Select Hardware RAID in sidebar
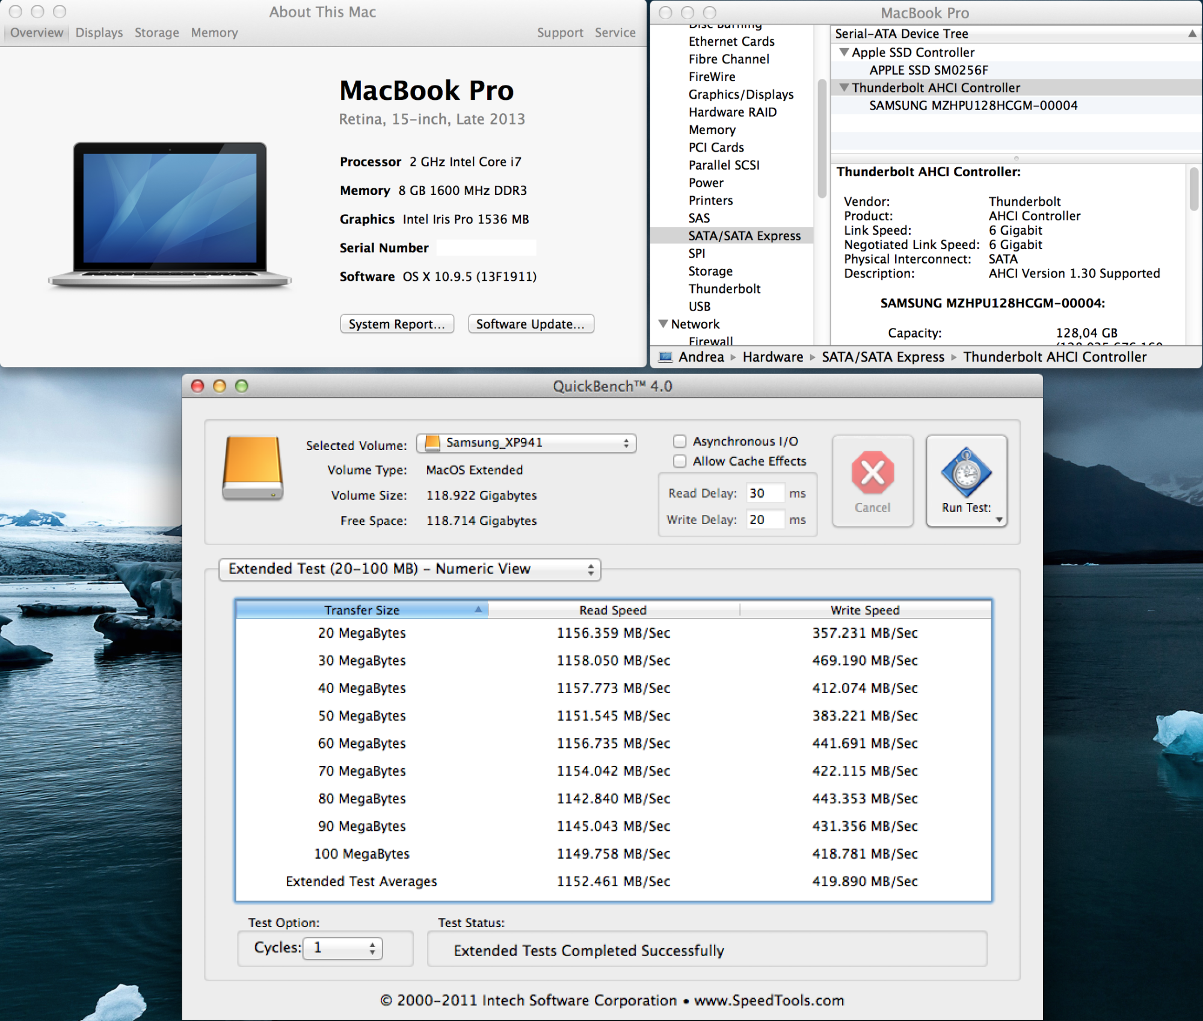Viewport: 1203px width, 1021px height. click(x=732, y=112)
